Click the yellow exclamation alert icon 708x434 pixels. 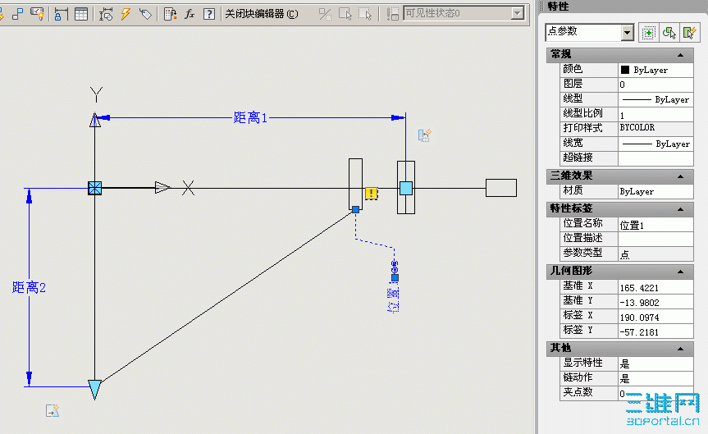pyautogui.click(x=371, y=194)
